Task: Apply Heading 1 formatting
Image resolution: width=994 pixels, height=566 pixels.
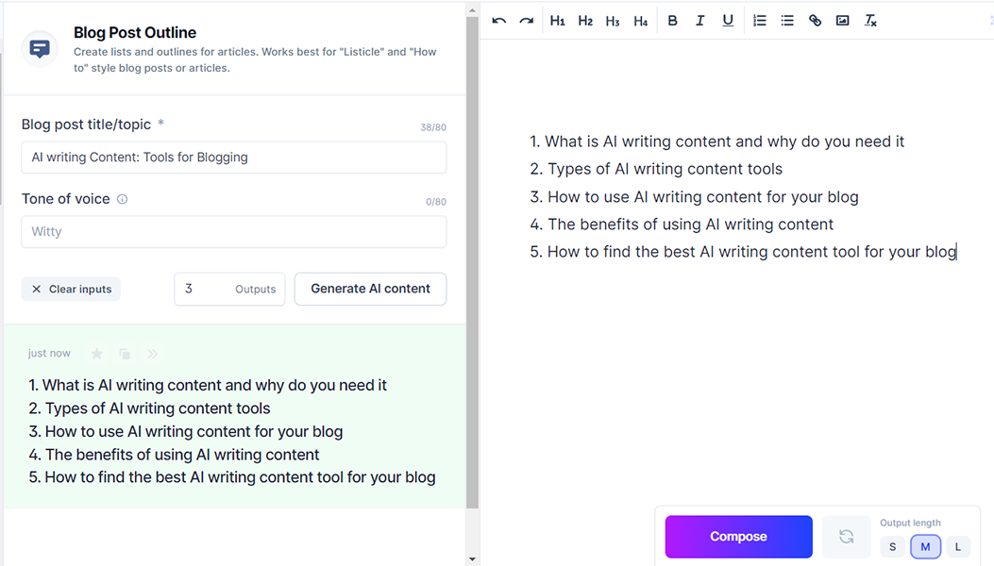Action: click(x=558, y=21)
